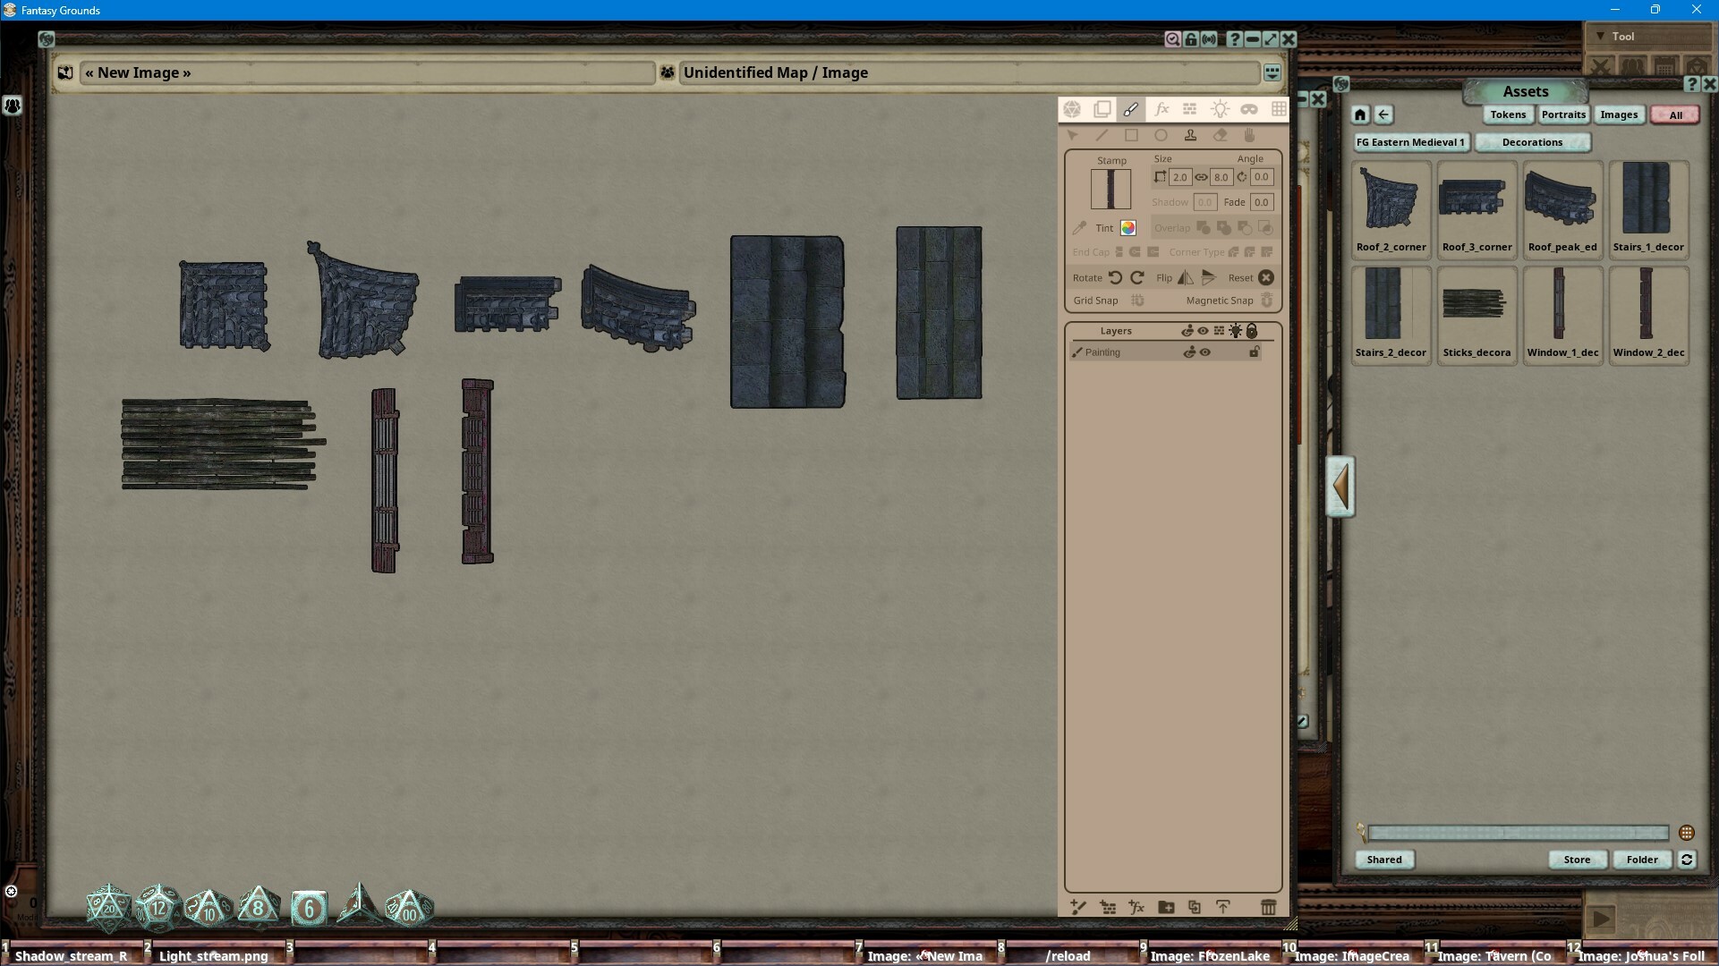Screen dimensions: 1719x966
Task: Toggle the unlock icon on the Painting layer
Action: coord(1254,352)
